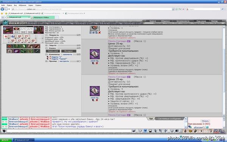Toggle the blue chat filter icon

tap(145, 131)
